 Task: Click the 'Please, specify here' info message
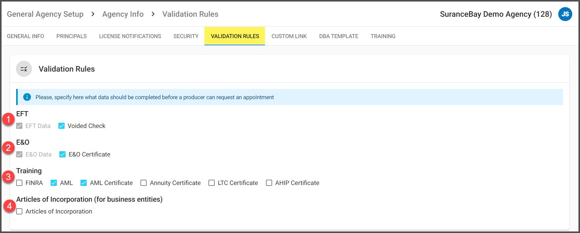[x=154, y=97]
